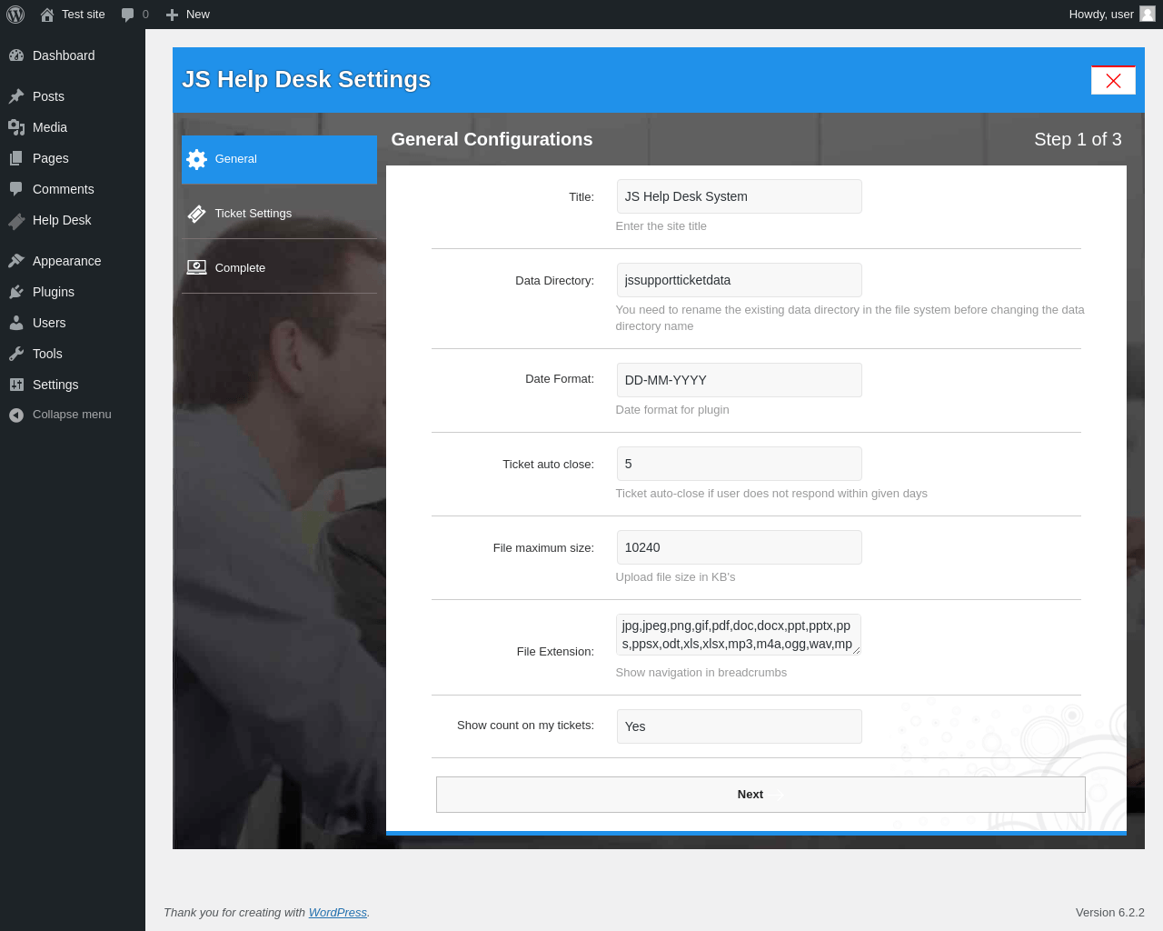Click the Collapse menu label

tap(72, 415)
